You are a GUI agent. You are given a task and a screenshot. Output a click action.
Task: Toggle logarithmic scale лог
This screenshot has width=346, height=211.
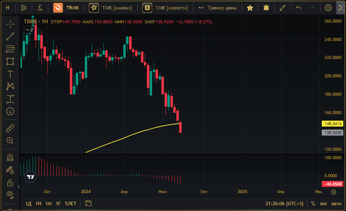pos(323,203)
